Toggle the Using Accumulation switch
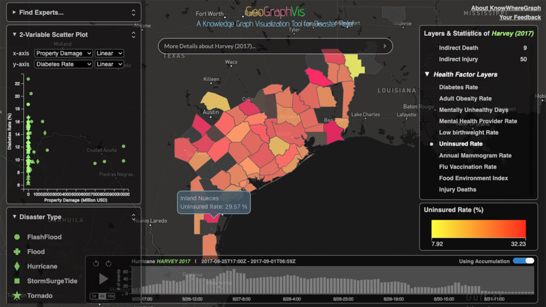 point(524,261)
